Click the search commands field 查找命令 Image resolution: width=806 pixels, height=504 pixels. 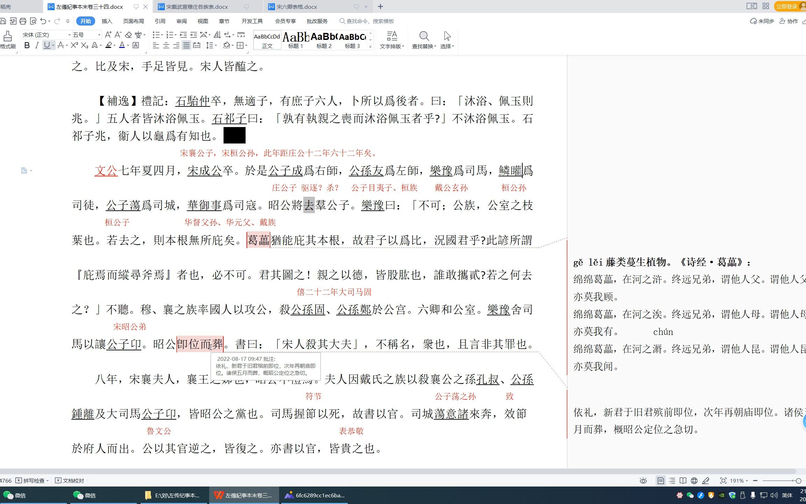(x=367, y=21)
